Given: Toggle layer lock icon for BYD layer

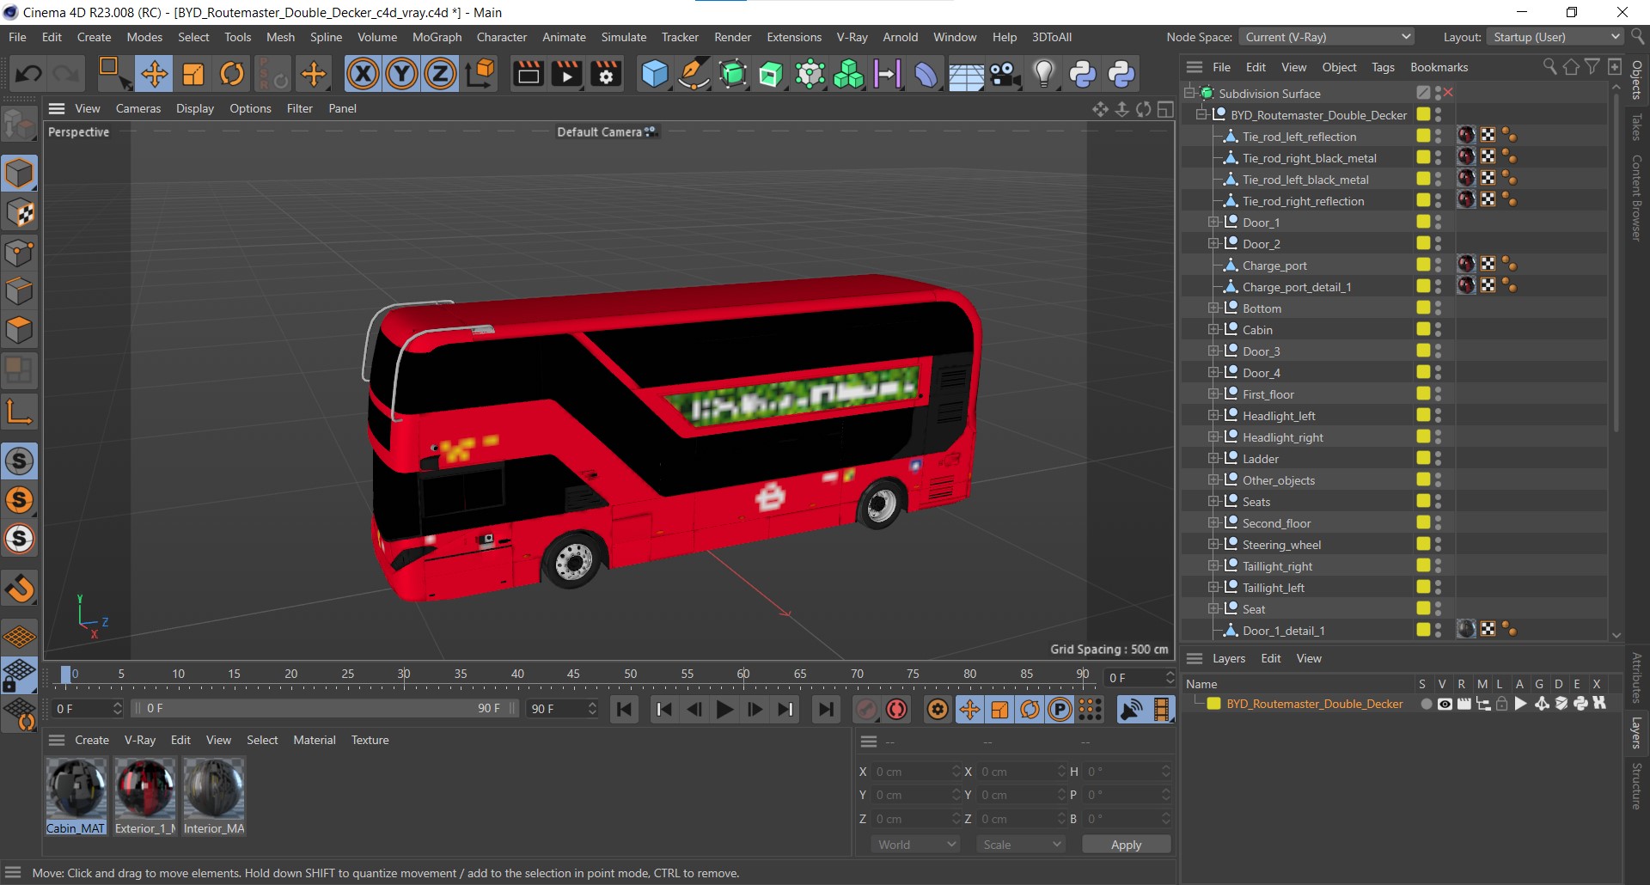Looking at the screenshot, I should tap(1501, 704).
